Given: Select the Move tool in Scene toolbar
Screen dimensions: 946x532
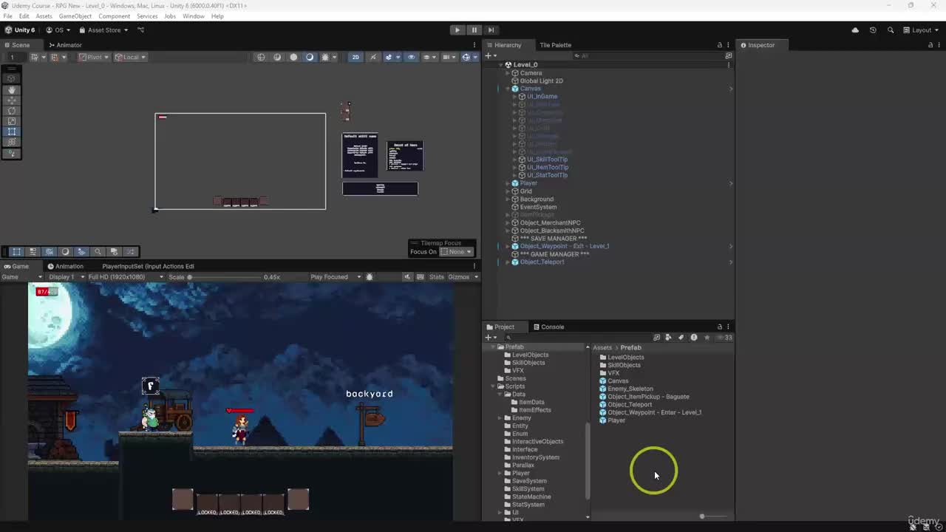Looking at the screenshot, I should point(12,100).
